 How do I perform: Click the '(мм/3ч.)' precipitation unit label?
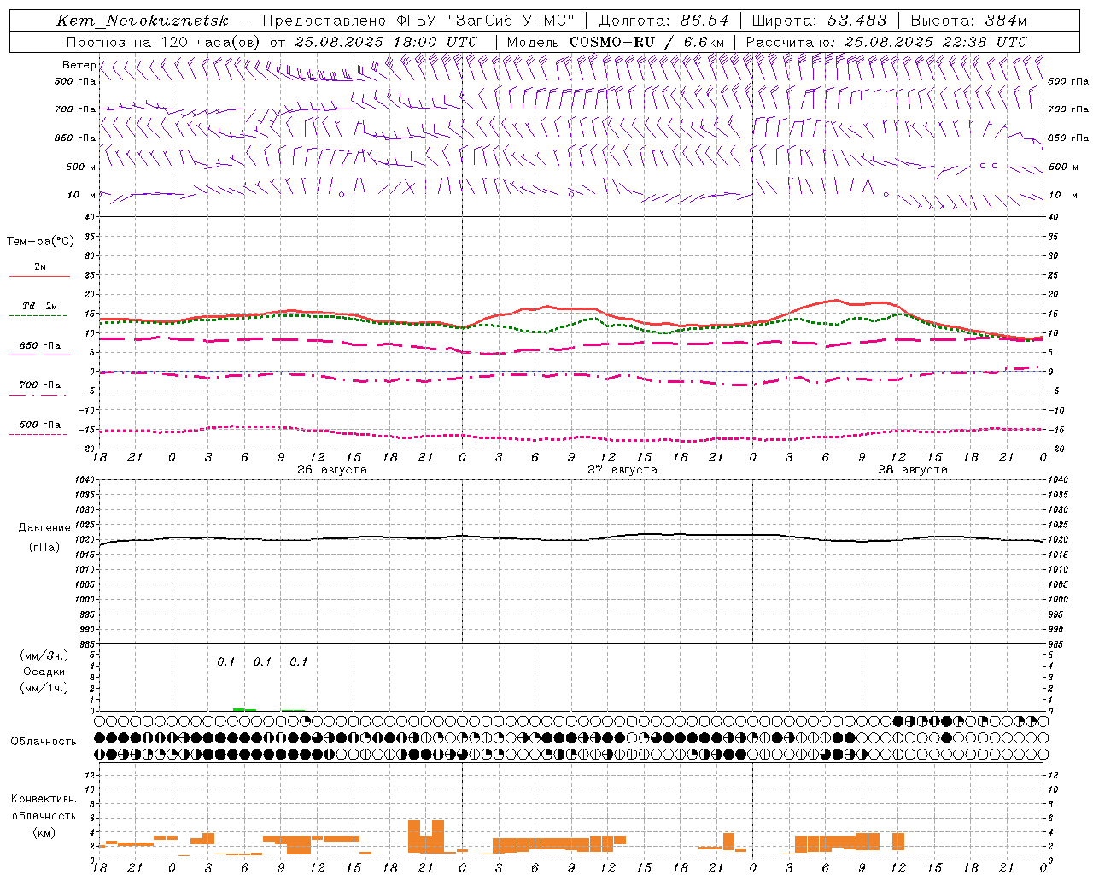[x=44, y=655]
